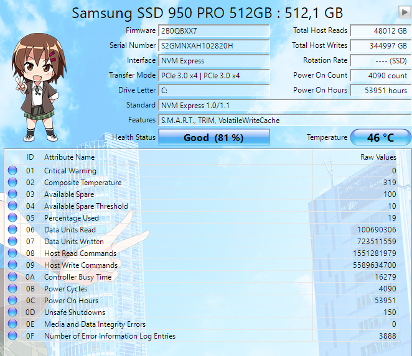Select the Percentage Used attribute name

[72, 218]
